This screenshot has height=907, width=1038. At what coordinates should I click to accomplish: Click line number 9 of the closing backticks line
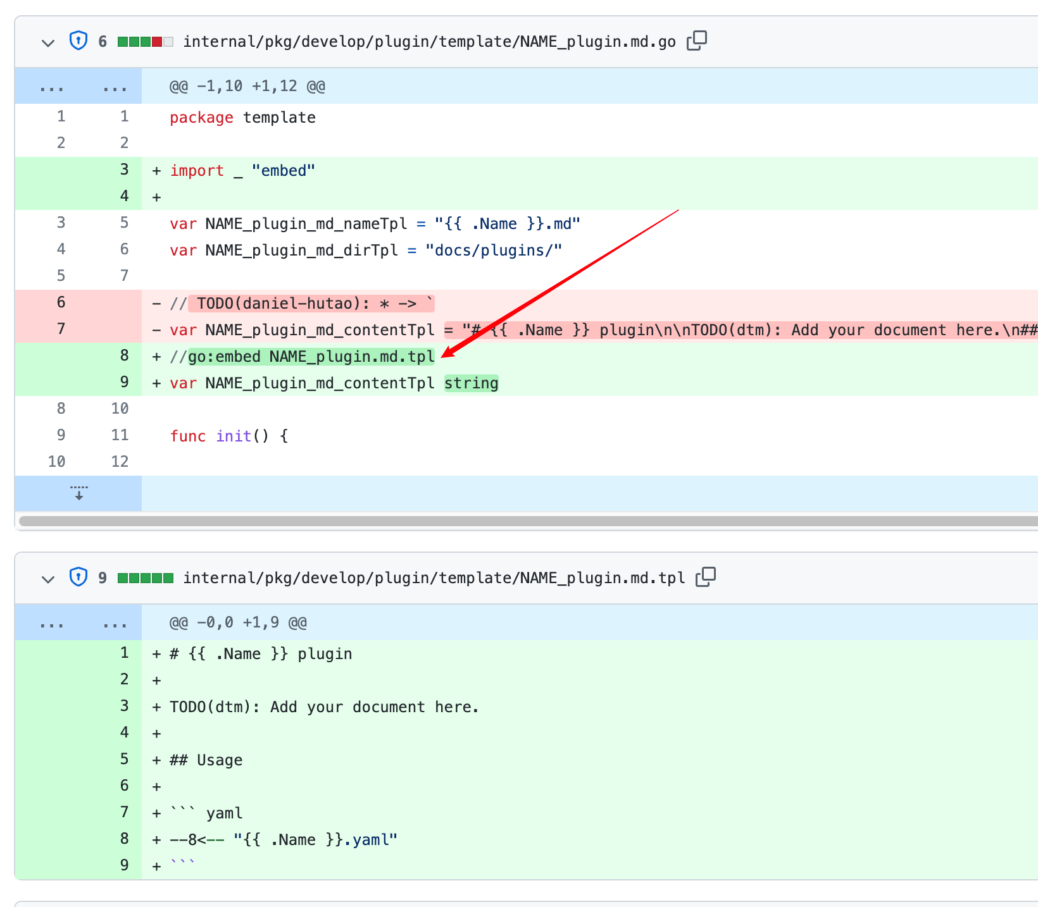tap(125, 865)
